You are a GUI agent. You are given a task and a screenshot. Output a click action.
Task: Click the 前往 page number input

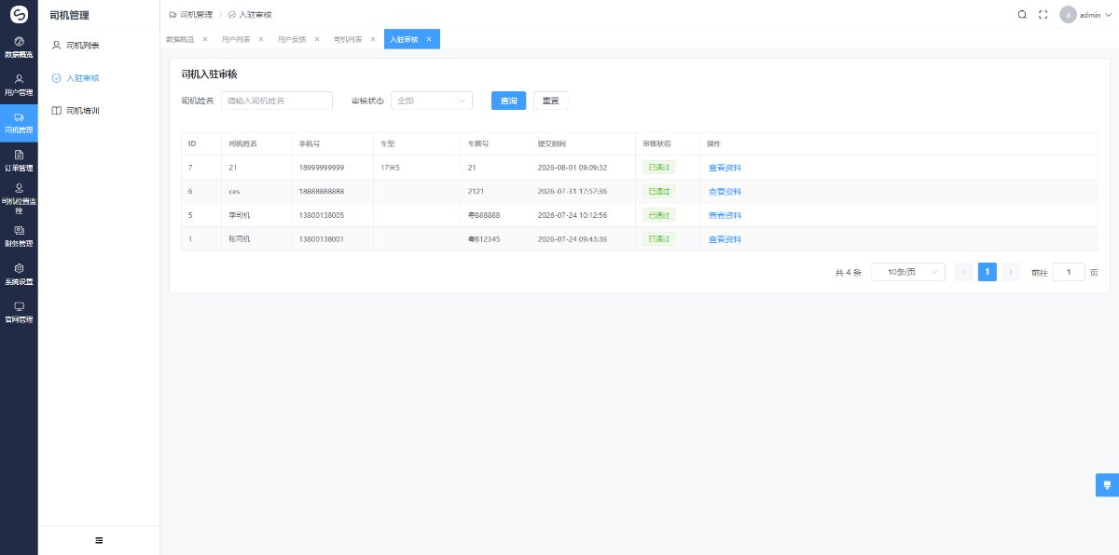(x=1069, y=272)
